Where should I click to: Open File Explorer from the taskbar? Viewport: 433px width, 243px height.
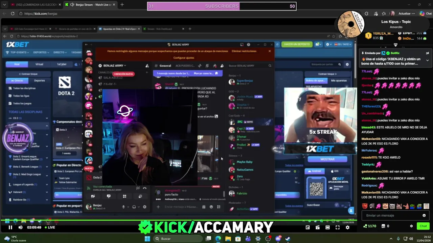point(228,239)
